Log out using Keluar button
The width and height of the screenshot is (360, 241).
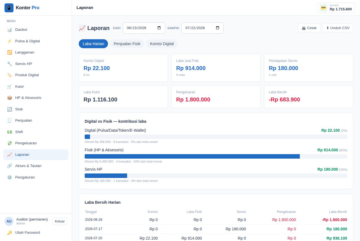tap(60, 221)
